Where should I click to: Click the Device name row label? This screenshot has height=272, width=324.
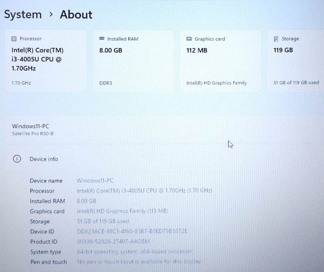(46, 181)
